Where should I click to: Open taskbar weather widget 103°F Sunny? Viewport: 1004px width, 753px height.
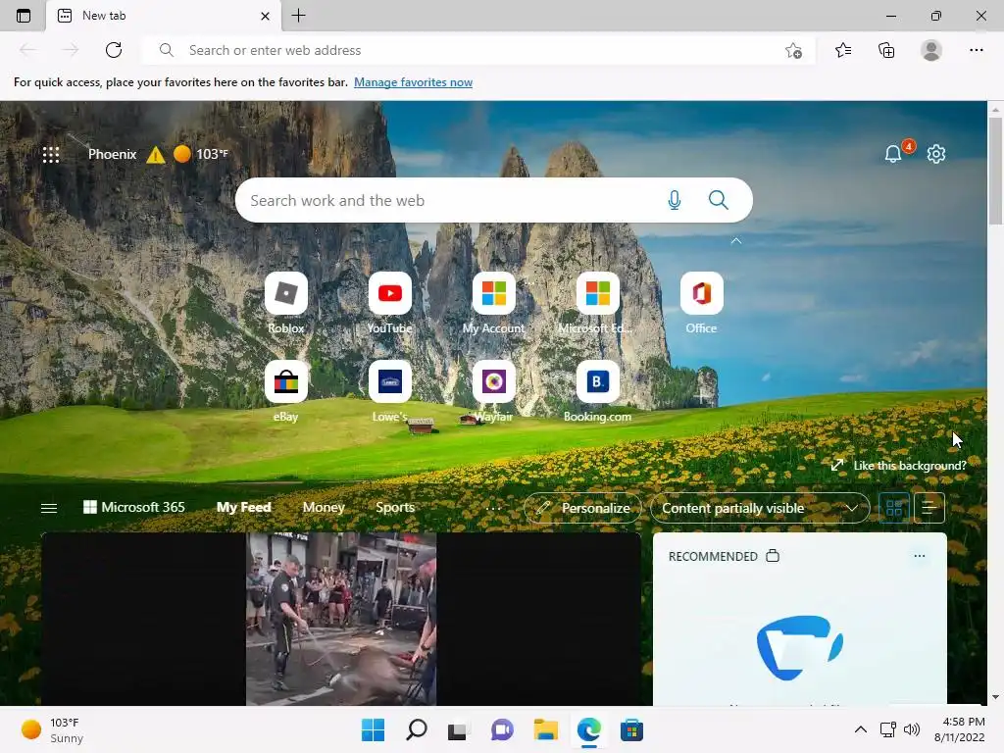[x=53, y=729]
